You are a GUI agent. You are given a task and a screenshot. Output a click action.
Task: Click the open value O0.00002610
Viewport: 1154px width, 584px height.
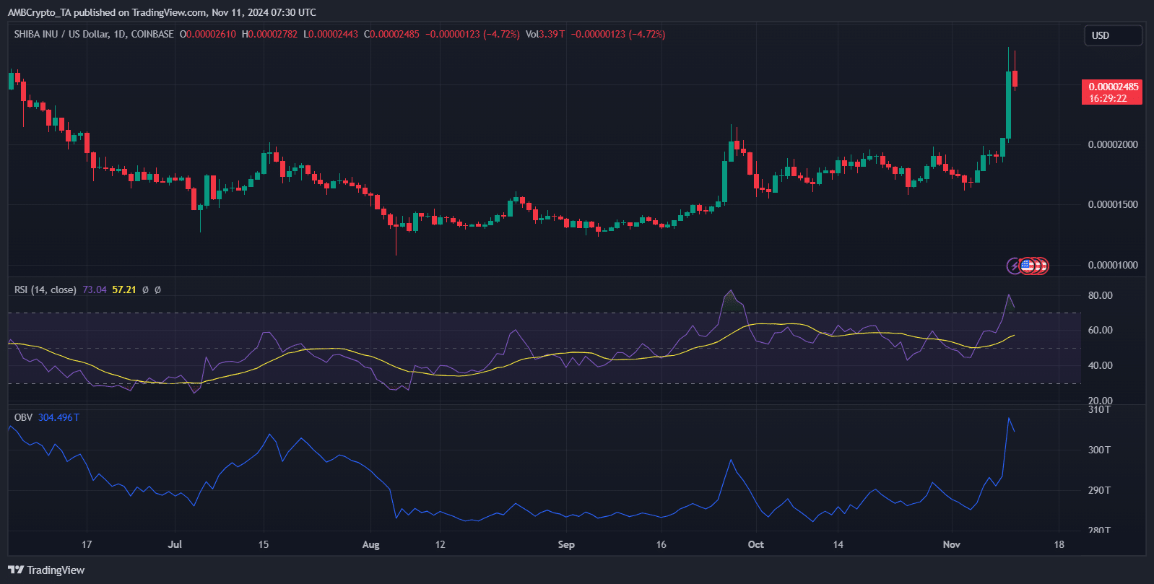tap(208, 34)
